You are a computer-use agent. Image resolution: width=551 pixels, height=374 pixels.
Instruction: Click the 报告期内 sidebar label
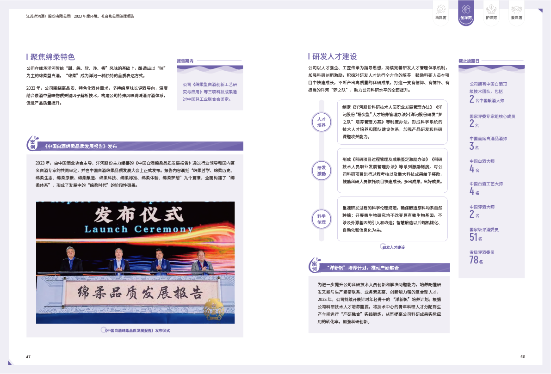click(185, 61)
